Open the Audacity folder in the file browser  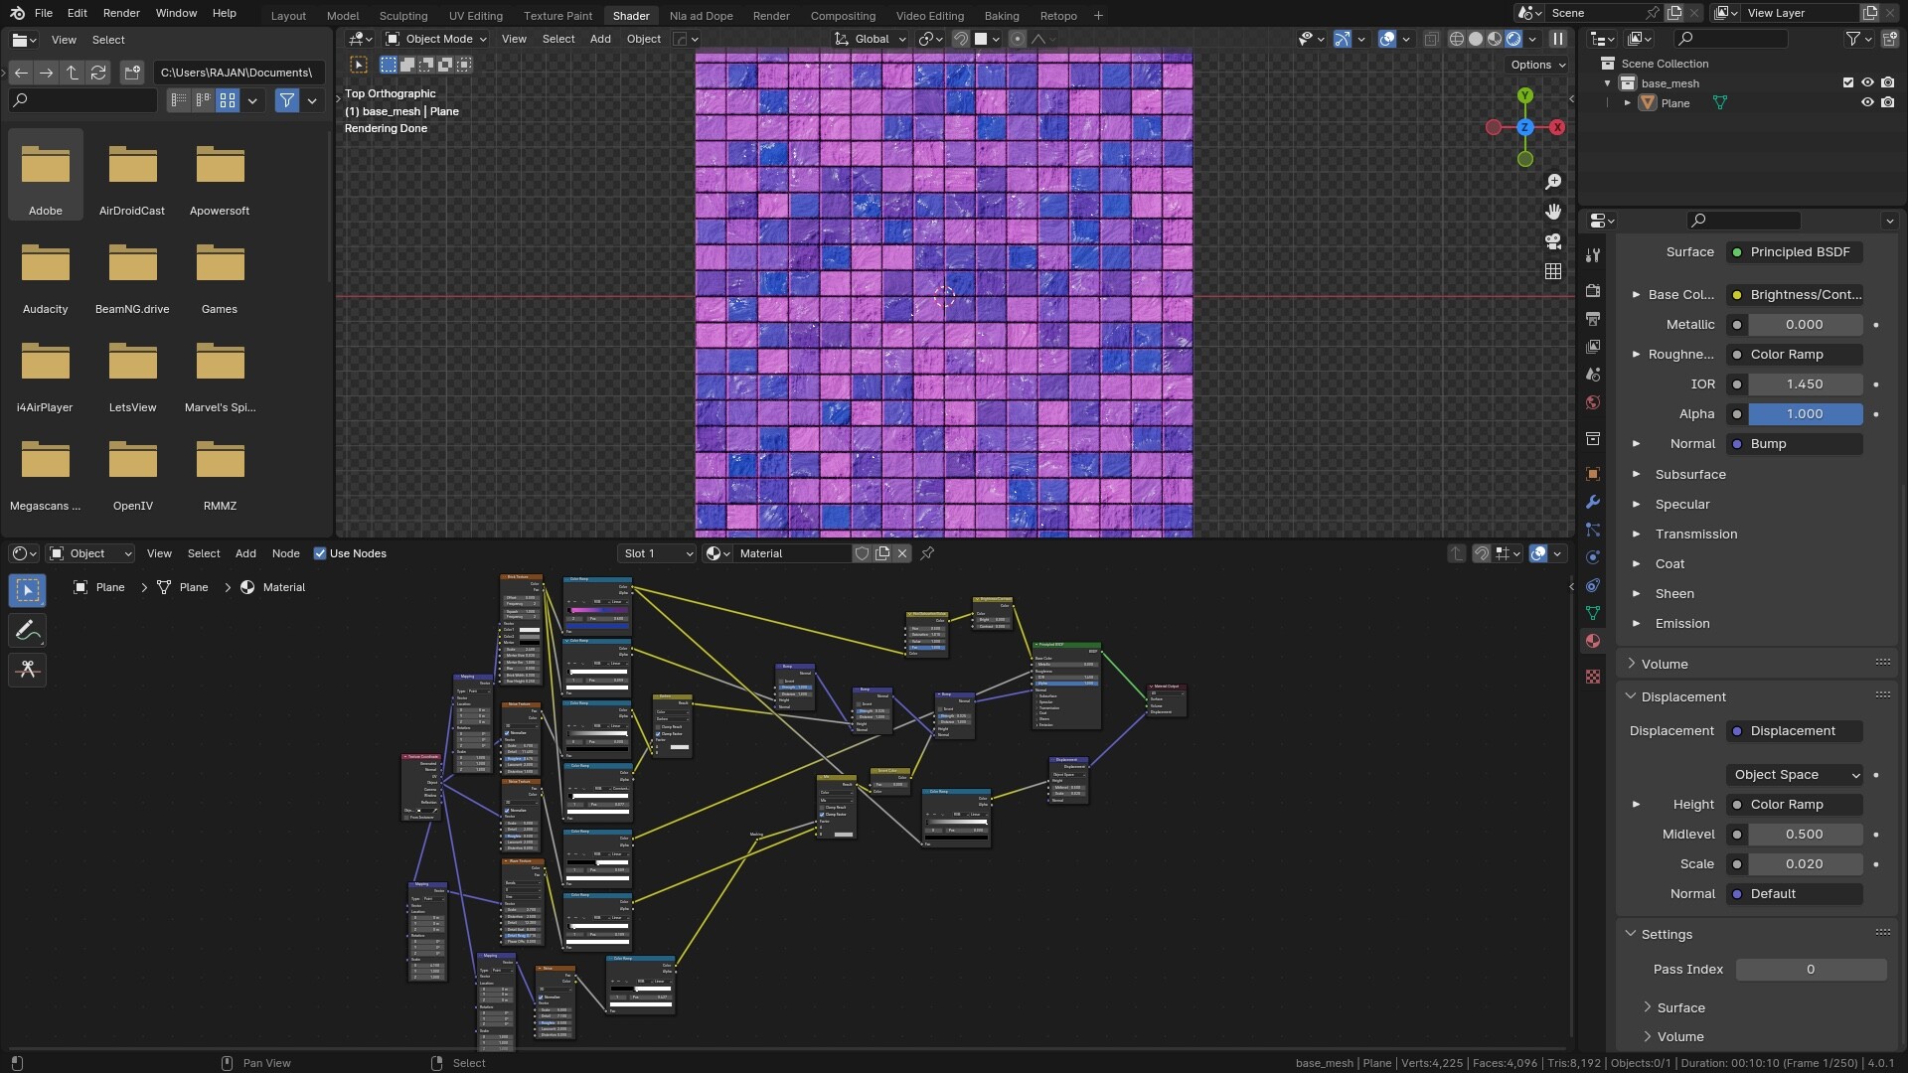click(x=45, y=263)
